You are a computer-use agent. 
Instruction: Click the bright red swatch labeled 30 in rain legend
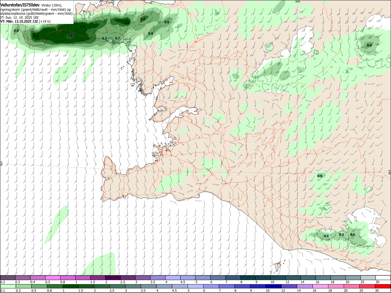382,286
